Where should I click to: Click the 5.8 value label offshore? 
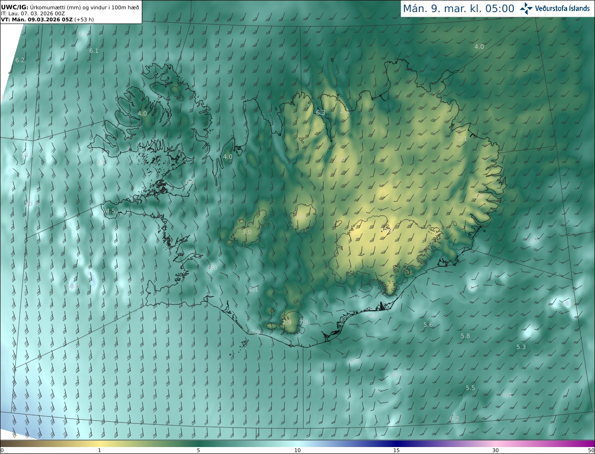[465, 336]
